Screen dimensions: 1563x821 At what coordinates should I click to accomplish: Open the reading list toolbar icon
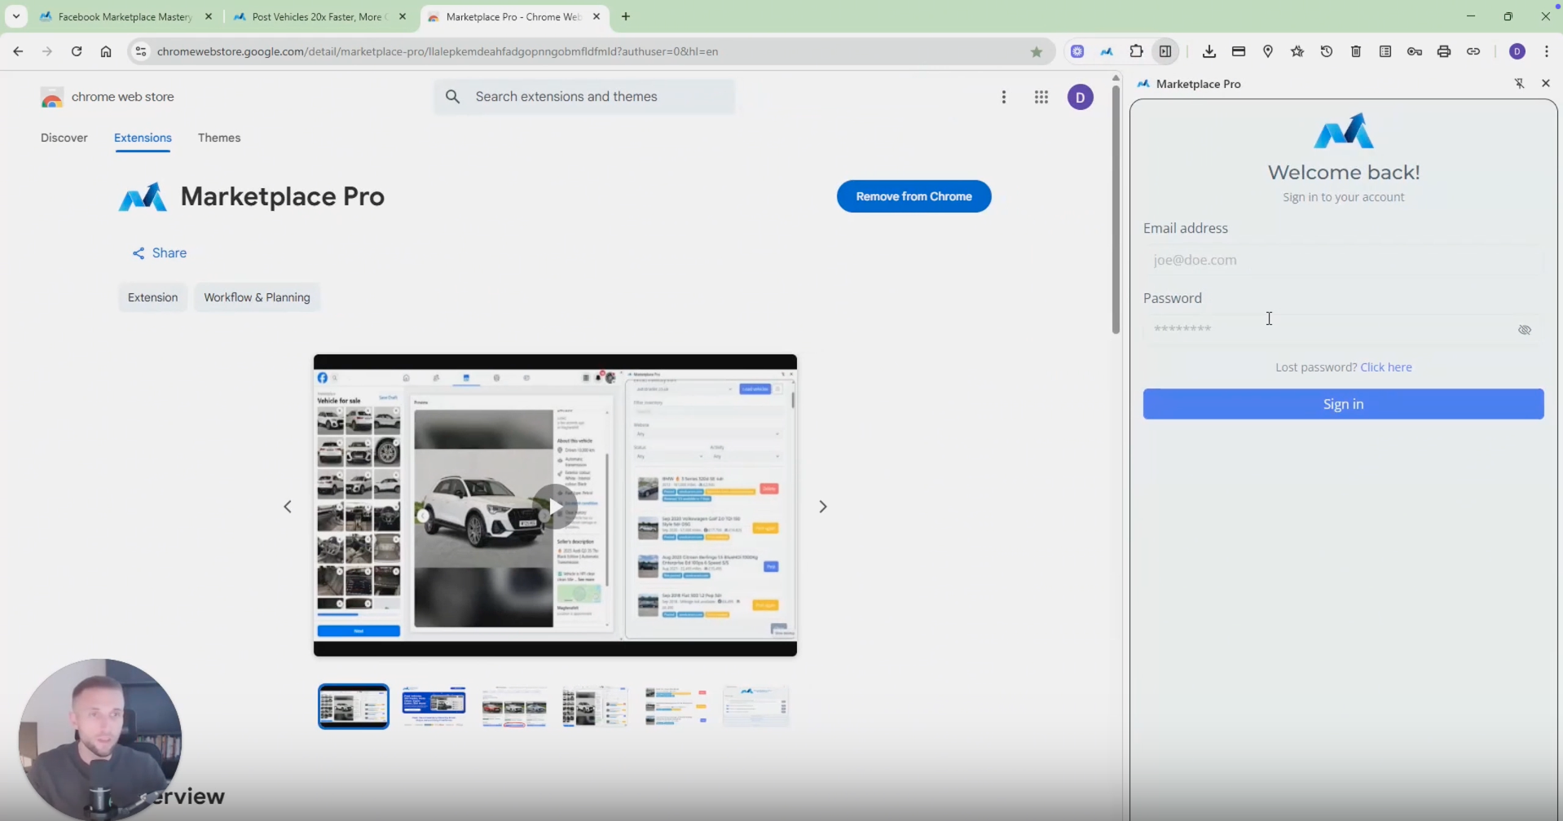pos(1385,51)
